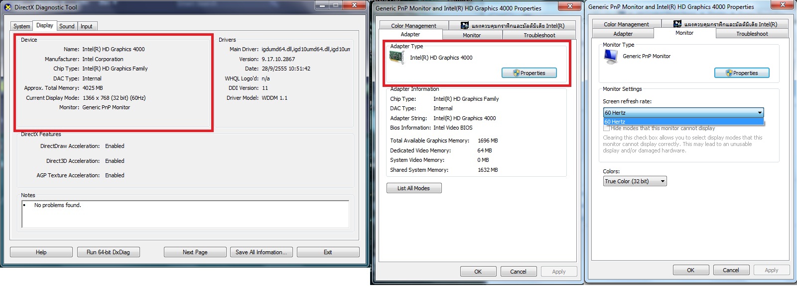Tick Hide modes monitor cannot display checkbox
Image resolution: width=797 pixels, height=287 pixels.
[x=607, y=128]
